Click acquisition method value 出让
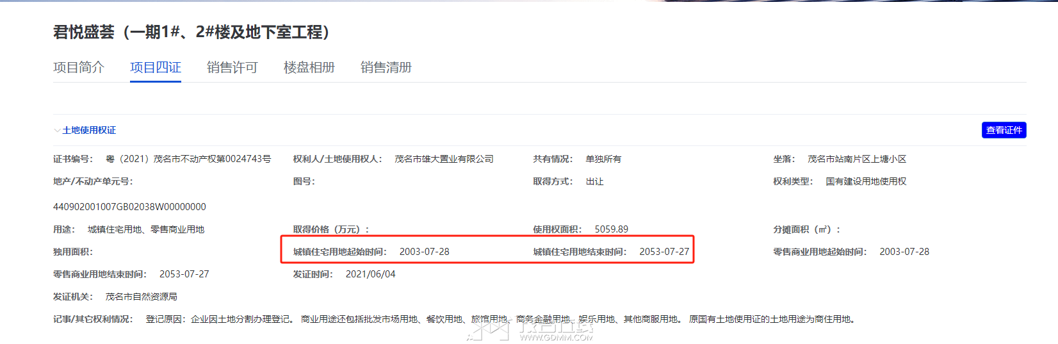Viewport: 1058px width, 344px height. 594,181
